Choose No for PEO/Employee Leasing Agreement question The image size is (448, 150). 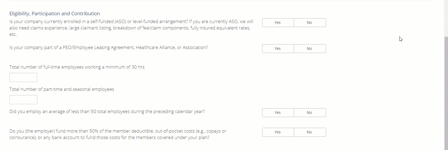click(x=310, y=49)
